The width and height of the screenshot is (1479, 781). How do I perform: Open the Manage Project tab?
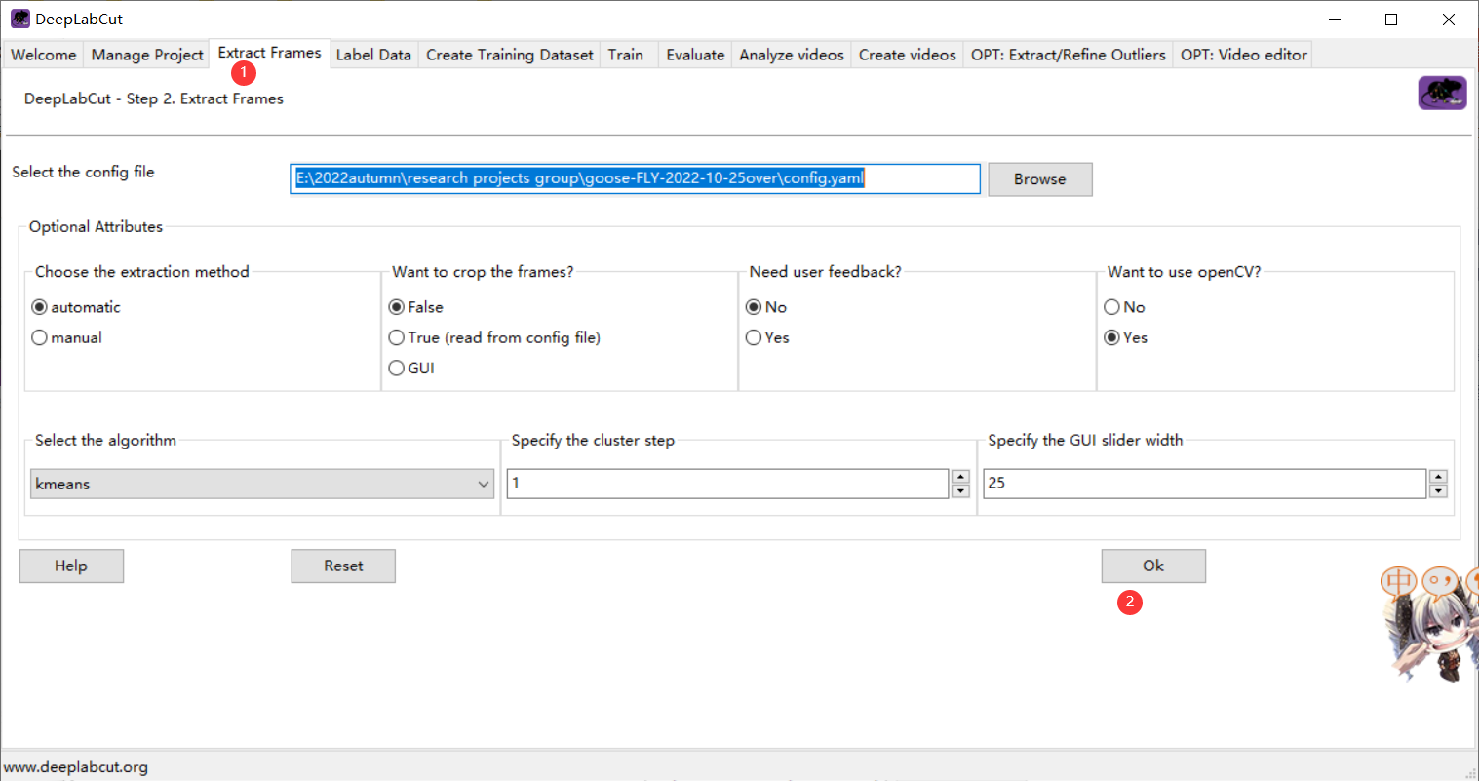[x=147, y=55]
